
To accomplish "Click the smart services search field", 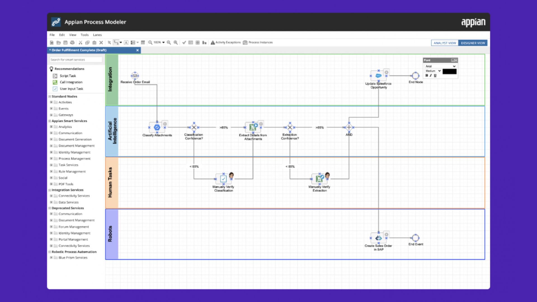I will [x=76, y=60].
